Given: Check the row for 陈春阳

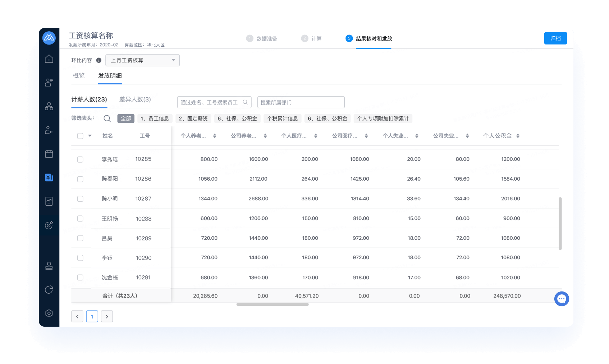Looking at the screenshot, I should (80, 179).
